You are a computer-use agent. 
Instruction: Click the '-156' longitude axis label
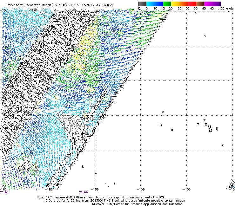point(141,190)
